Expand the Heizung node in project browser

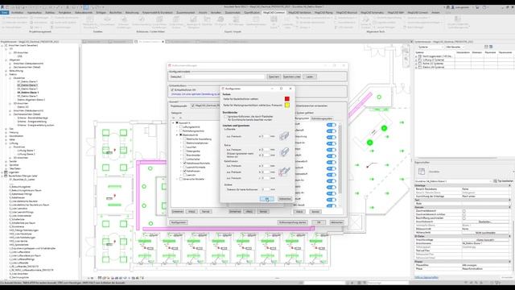tap(6, 132)
